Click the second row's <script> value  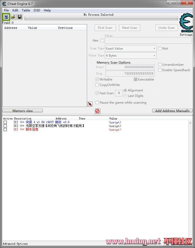pos(115,126)
